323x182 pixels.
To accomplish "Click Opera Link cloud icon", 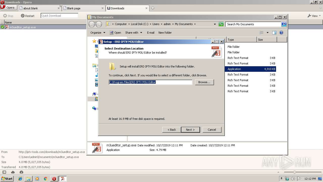I will 13,172.
